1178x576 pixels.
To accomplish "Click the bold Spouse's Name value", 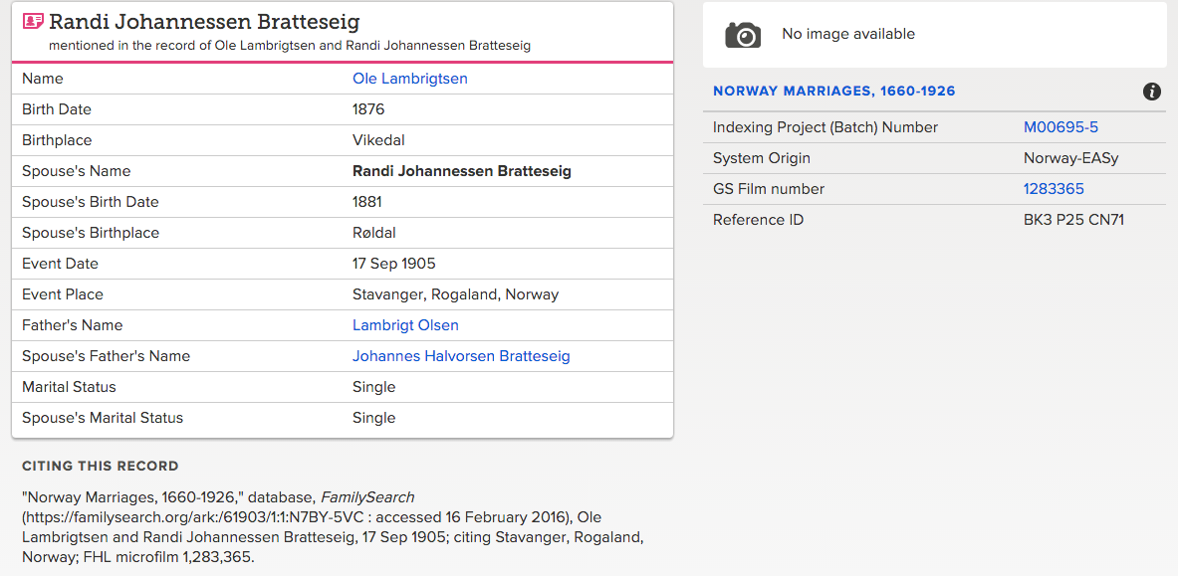I will click(461, 171).
